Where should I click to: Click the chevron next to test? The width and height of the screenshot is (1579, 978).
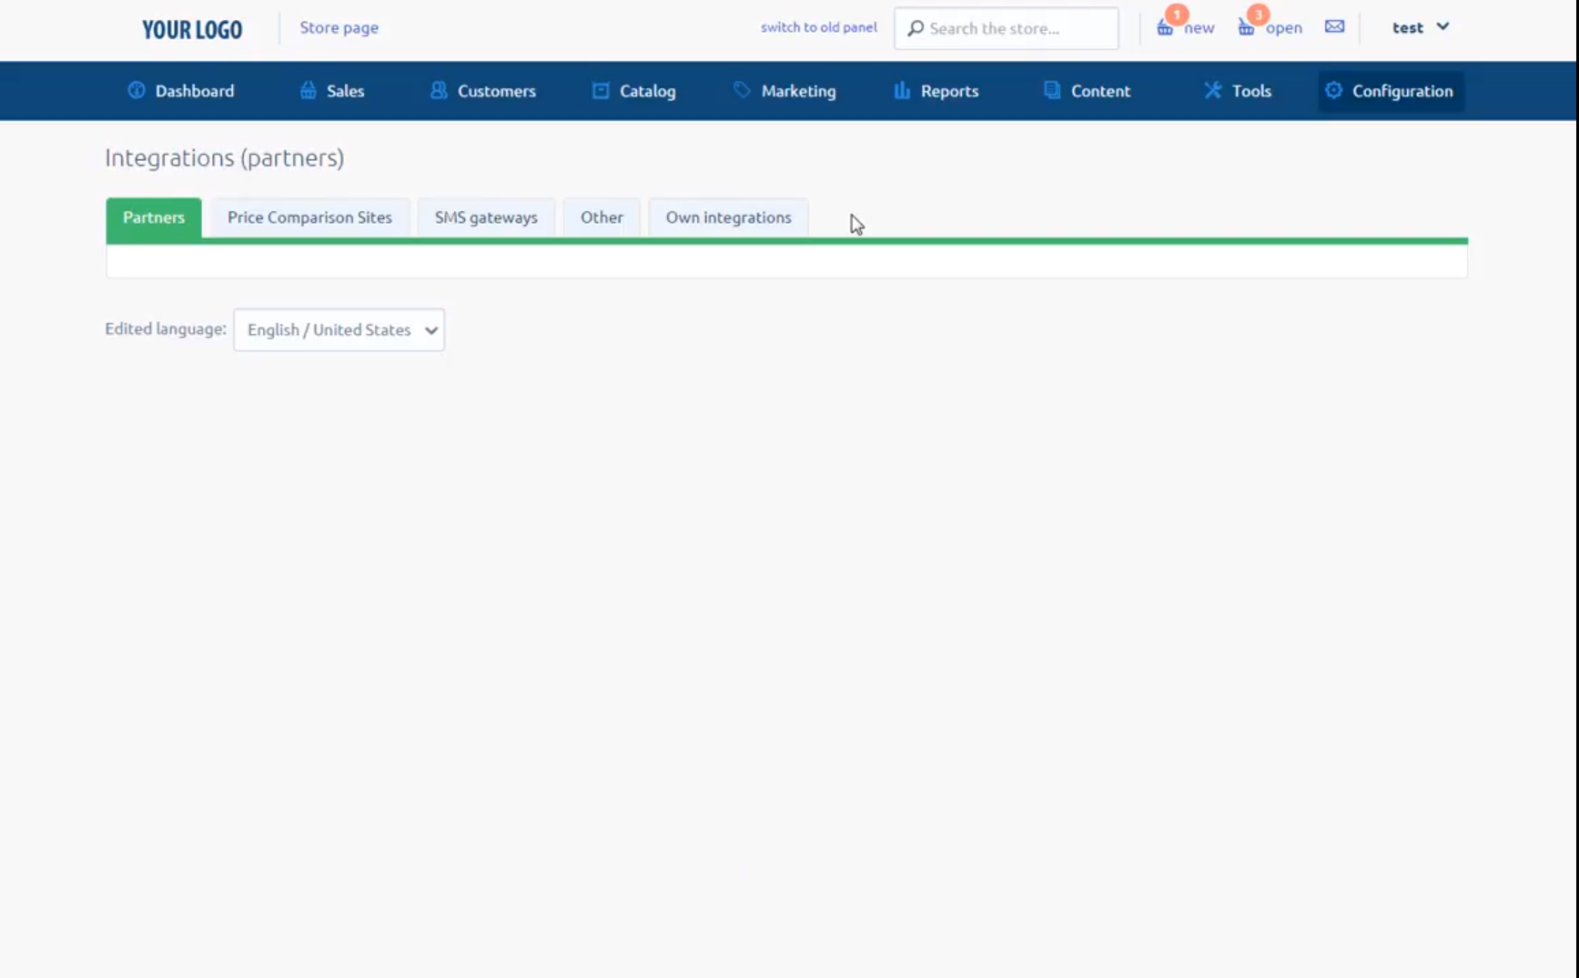(1442, 26)
